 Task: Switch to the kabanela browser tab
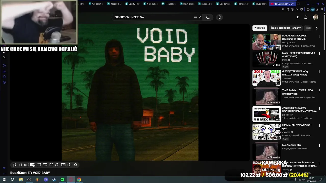pos(205,4)
